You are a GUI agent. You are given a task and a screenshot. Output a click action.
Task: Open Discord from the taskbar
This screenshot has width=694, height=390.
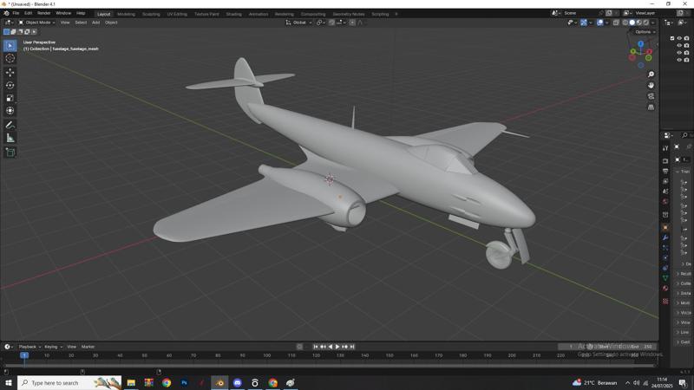click(238, 383)
